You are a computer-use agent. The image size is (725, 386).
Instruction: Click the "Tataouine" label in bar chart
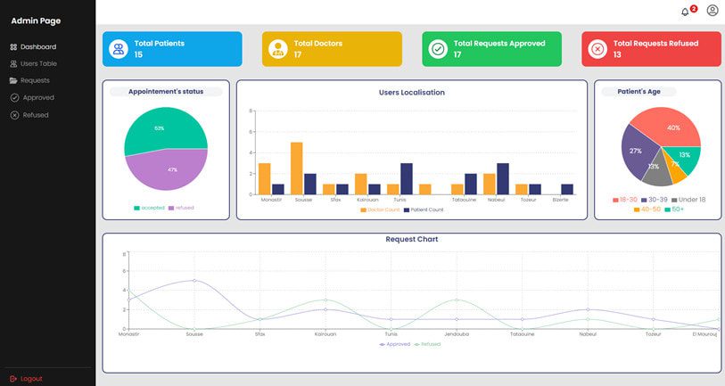465,200
